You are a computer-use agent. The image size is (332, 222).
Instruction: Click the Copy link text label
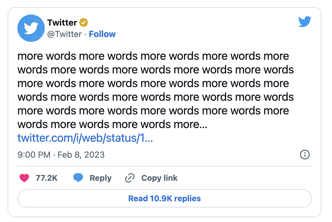tap(159, 178)
